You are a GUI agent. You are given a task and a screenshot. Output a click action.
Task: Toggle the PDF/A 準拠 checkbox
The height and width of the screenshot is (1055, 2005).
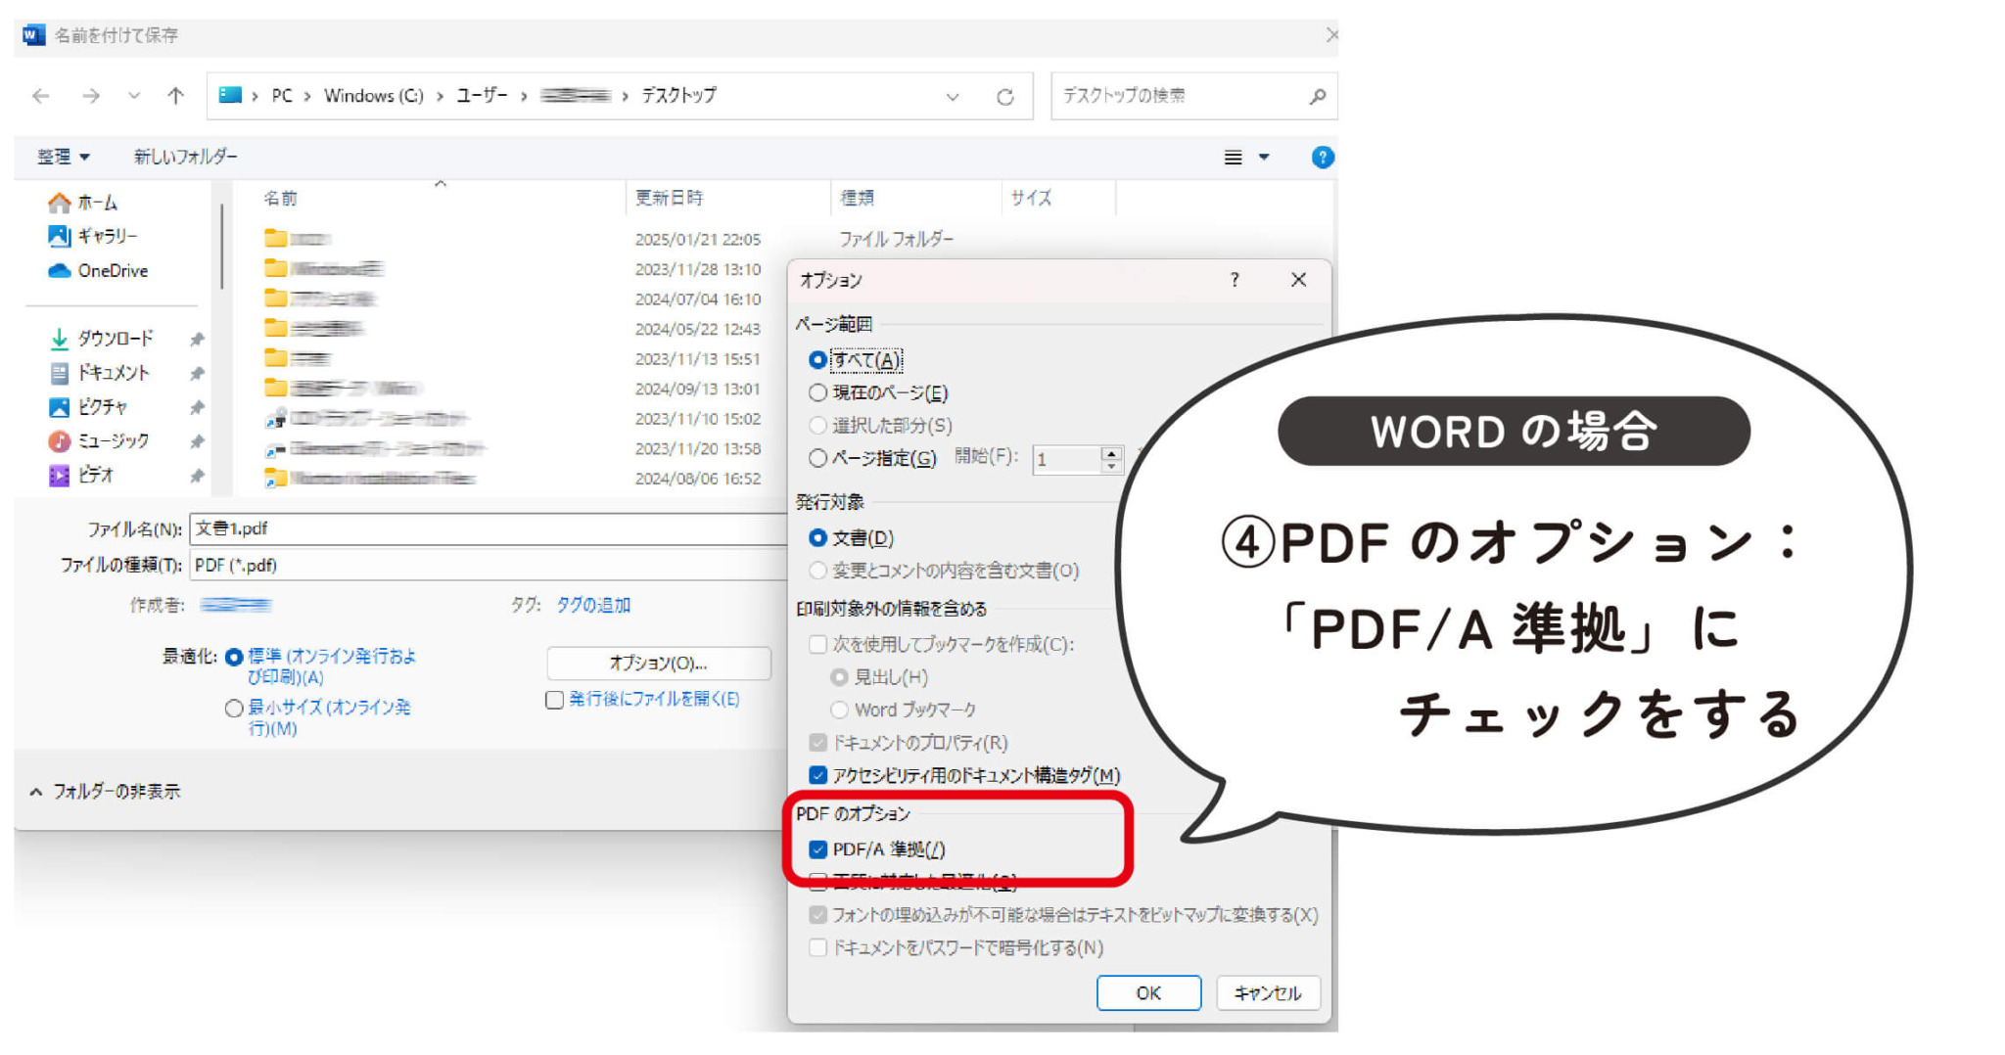pyautogui.click(x=818, y=849)
